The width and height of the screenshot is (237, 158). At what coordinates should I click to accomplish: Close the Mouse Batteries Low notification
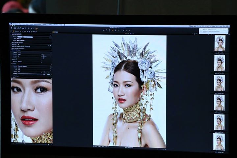coord(225,30)
